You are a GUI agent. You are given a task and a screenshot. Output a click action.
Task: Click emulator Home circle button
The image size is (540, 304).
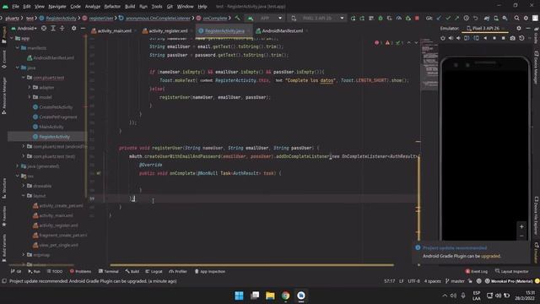pyautogui.click(x=494, y=38)
